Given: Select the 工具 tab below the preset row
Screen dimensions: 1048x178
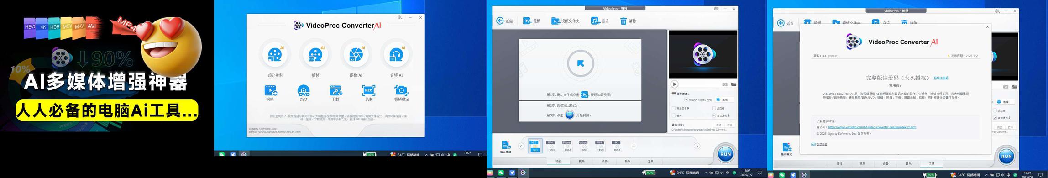Looking at the screenshot, I should tap(650, 161).
